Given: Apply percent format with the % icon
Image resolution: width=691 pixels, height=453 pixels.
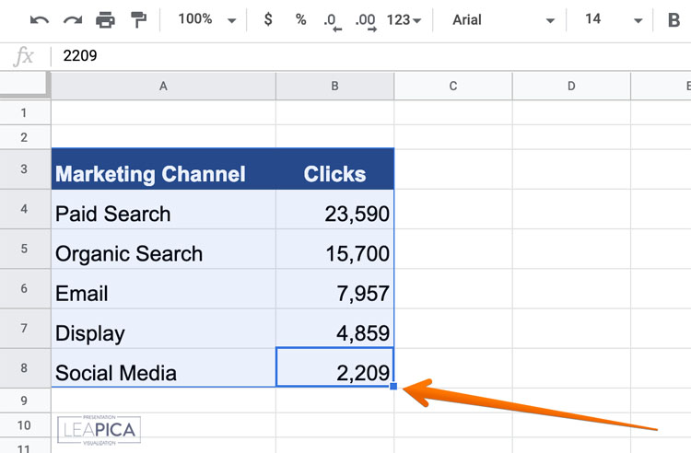Looking at the screenshot, I should (x=300, y=20).
